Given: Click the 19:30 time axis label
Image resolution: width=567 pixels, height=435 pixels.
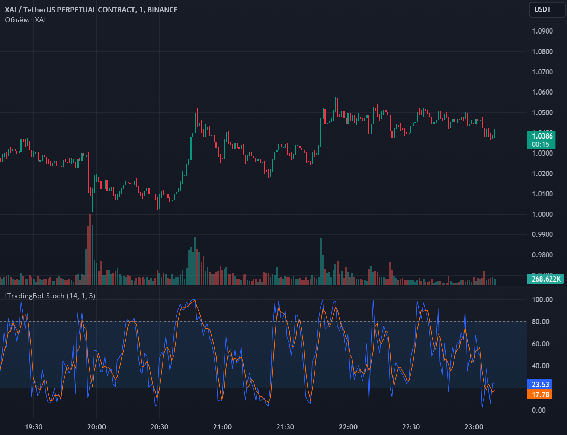Looking at the screenshot, I should coord(33,427).
